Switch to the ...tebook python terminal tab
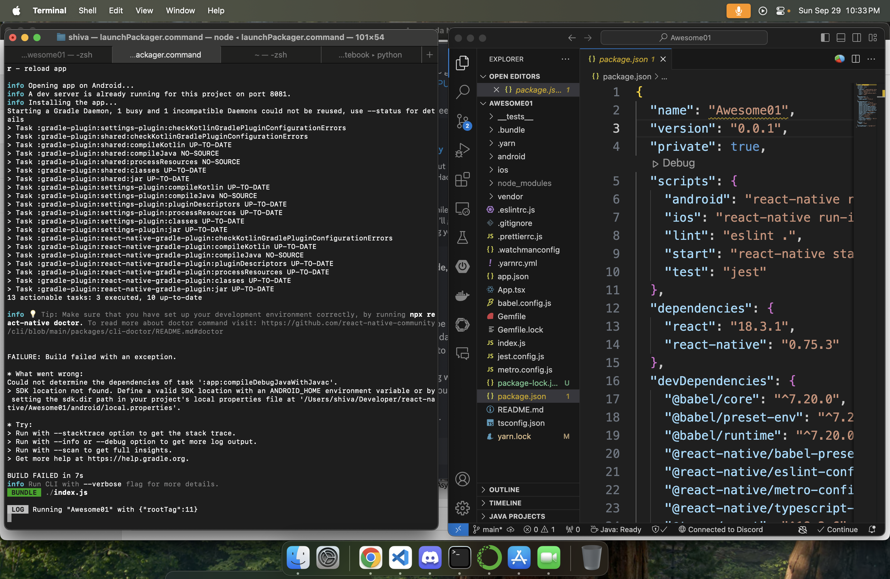The width and height of the screenshot is (890, 579). coord(370,55)
